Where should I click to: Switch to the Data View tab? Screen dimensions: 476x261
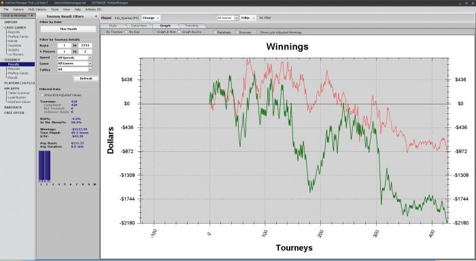[139, 26]
